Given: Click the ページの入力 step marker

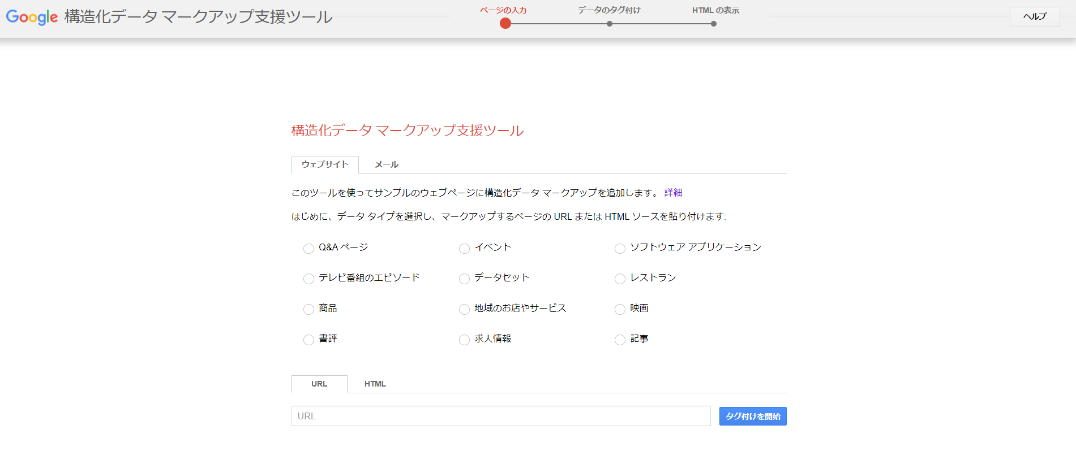Looking at the screenshot, I should 505,23.
